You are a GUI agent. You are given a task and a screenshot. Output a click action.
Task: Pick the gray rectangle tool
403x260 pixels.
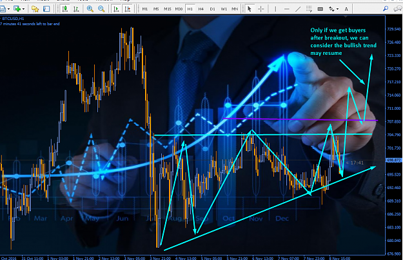click(x=320, y=9)
